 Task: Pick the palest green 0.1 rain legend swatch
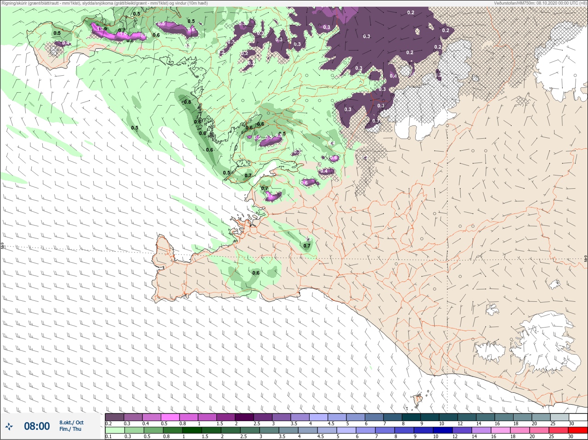[115, 430]
